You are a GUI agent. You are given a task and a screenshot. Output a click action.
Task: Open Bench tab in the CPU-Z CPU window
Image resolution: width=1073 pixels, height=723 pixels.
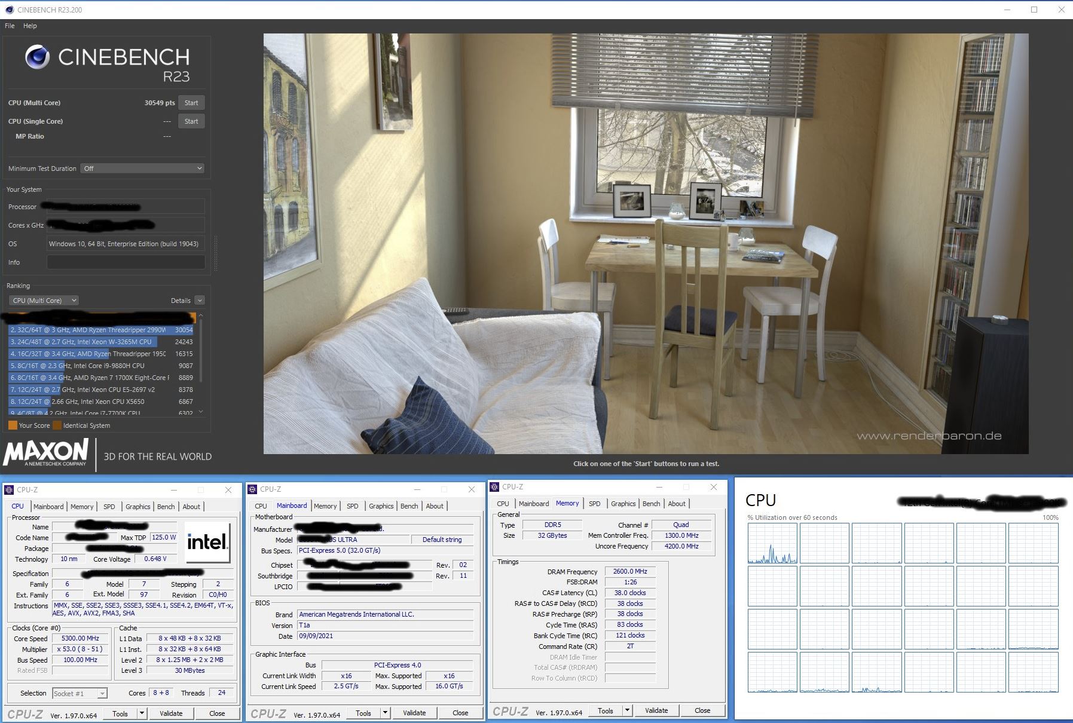(x=166, y=507)
